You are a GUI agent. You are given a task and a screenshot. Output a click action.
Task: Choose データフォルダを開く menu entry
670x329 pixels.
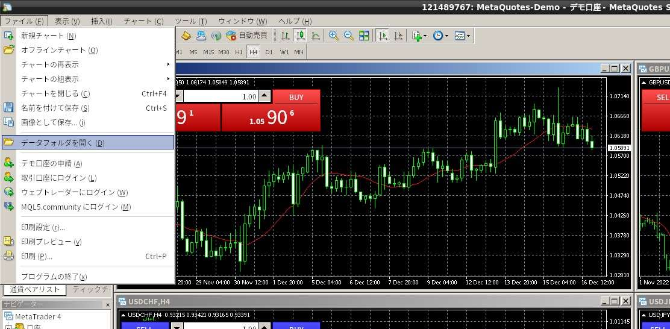pyautogui.click(x=88, y=143)
